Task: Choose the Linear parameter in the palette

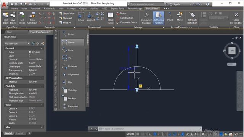Action: pyautogui.click(x=72, y=42)
